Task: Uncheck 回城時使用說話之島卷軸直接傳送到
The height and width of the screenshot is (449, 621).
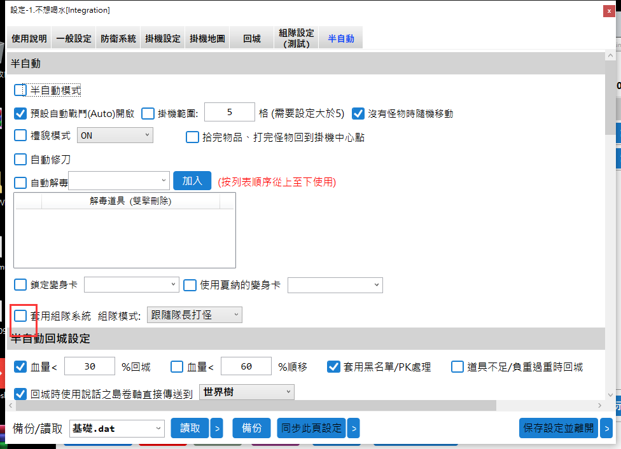Action: pos(20,394)
